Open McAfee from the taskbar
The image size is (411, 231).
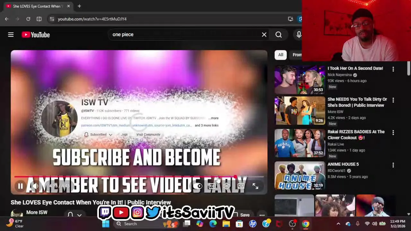(x=279, y=224)
